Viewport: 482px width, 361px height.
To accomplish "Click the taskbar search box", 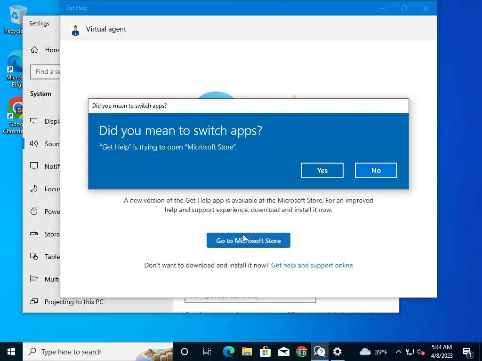I will tap(98, 352).
